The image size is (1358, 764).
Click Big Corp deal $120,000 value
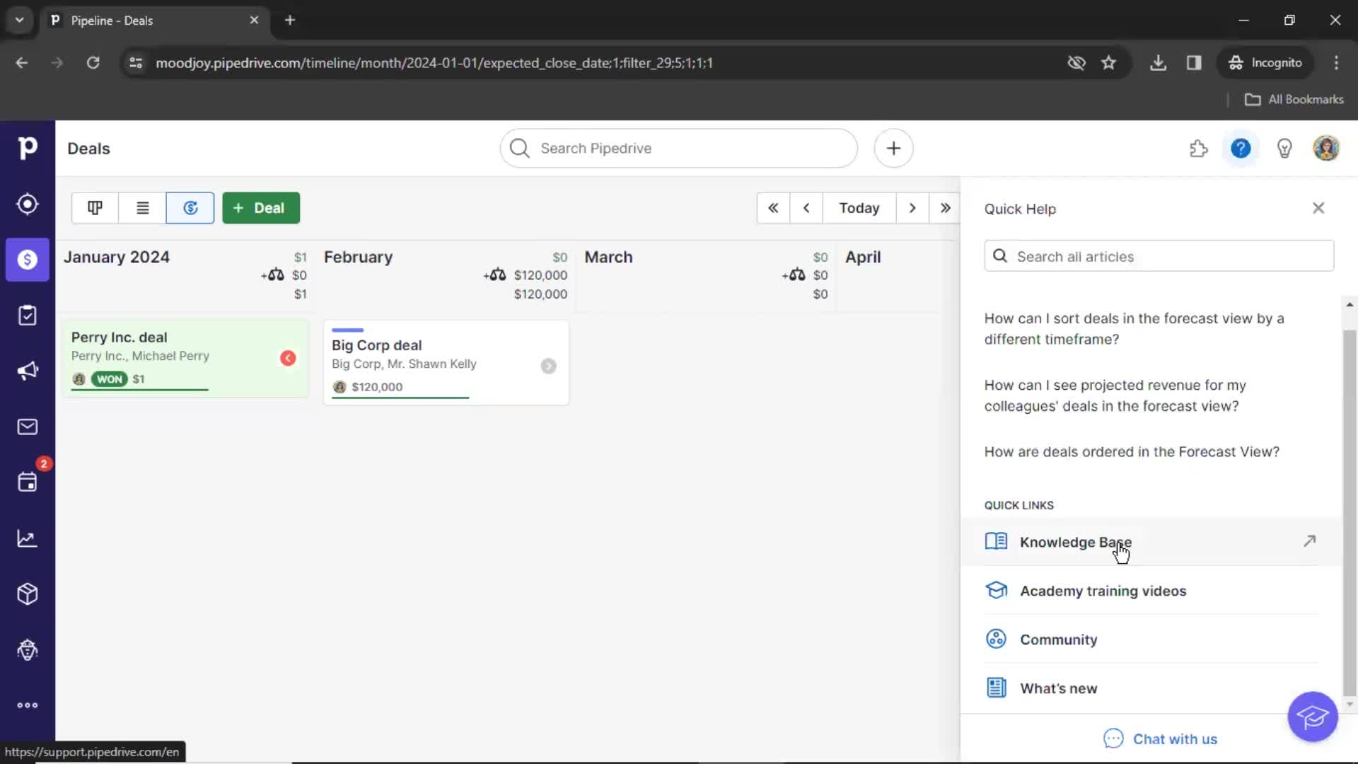tap(377, 387)
